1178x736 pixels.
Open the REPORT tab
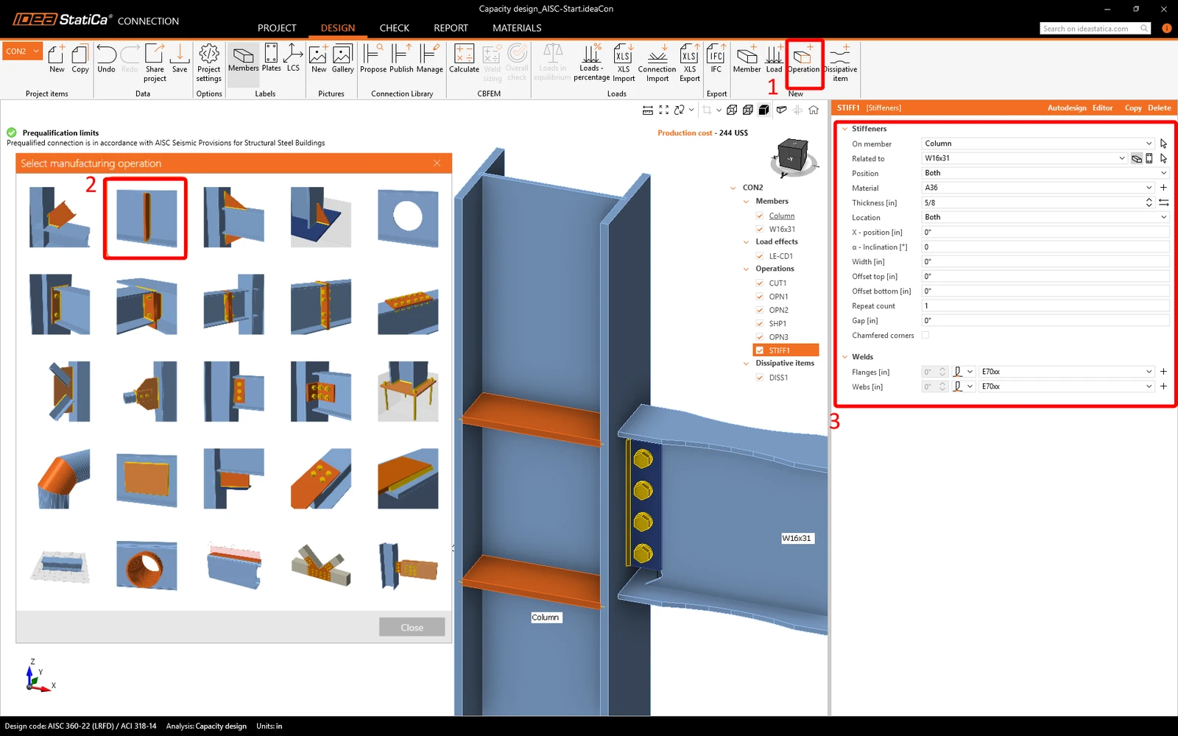tap(451, 28)
